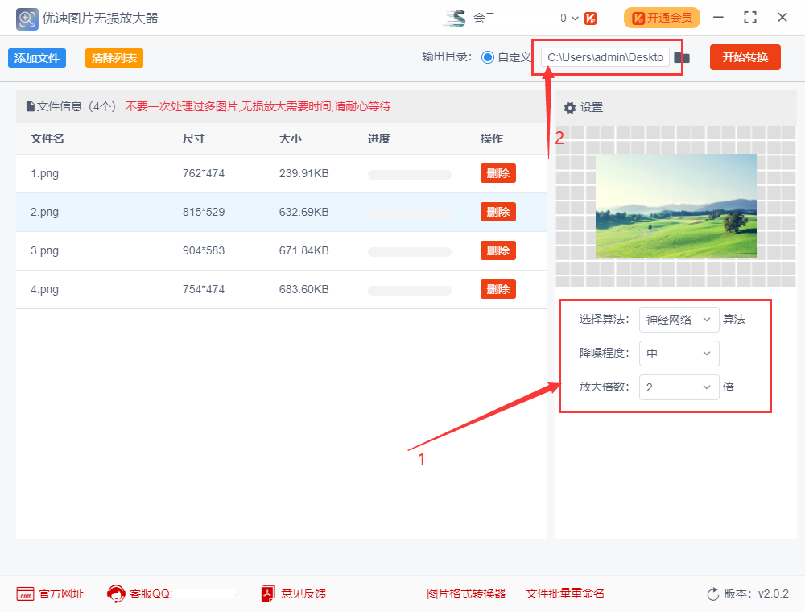Open the 降噪程度 noise reduction dropdown
The image size is (805, 612).
click(x=679, y=354)
